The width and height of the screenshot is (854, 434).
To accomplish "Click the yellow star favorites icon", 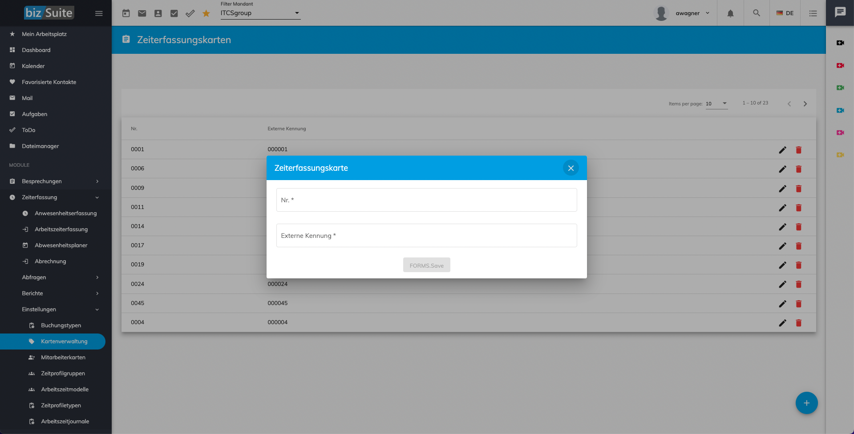I will click(x=206, y=13).
